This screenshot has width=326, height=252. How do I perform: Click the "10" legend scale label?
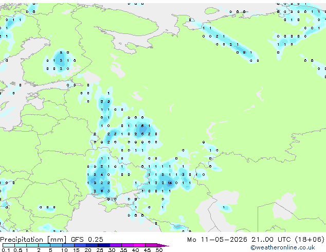tap(64, 250)
